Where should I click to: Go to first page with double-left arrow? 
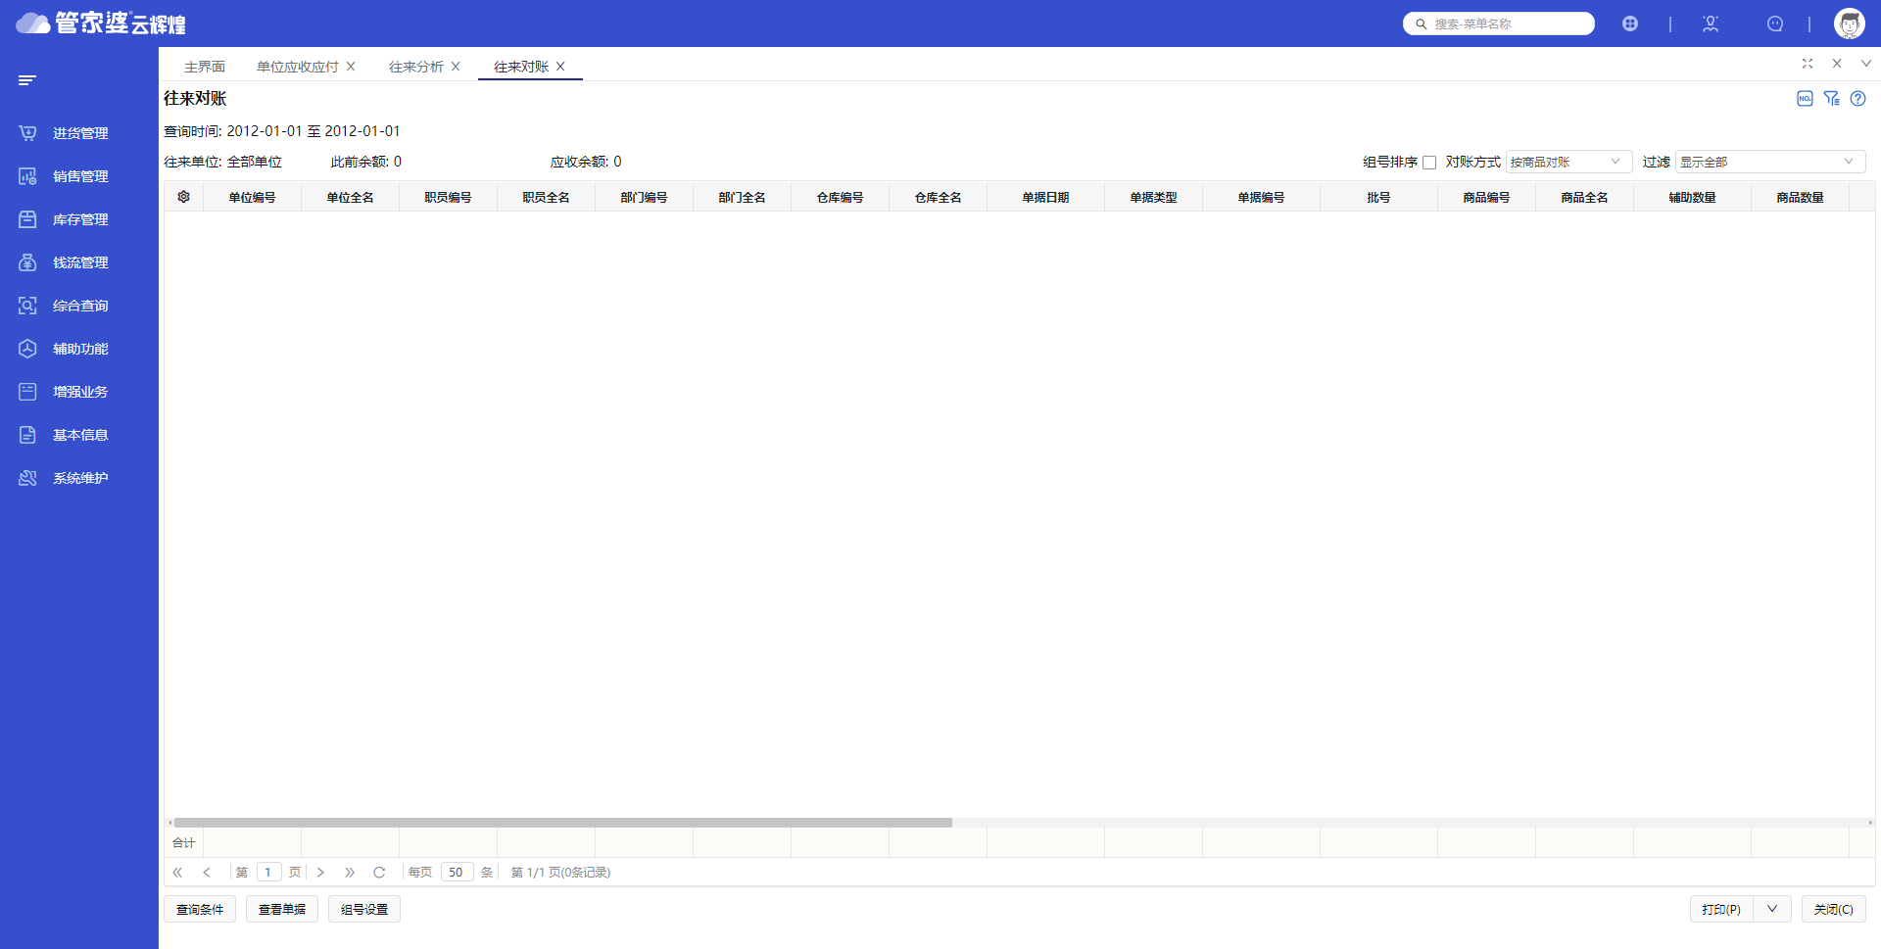point(177,872)
